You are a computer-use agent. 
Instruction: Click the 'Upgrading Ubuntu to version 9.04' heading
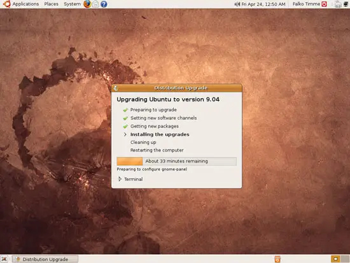[168, 99]
